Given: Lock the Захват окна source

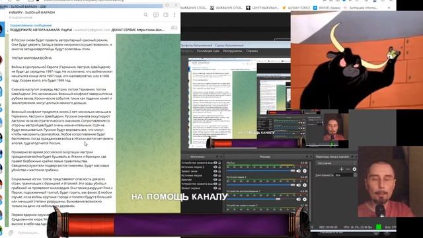Looking at the screenshot, I should 220,171.
